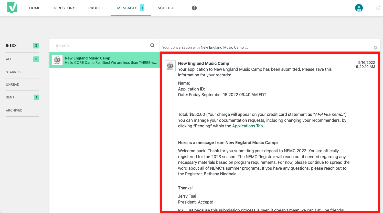The height and width of the screenshot is (213, 383).
Task: Expand the account dropdown chevron
Action: tap(378, 8)
